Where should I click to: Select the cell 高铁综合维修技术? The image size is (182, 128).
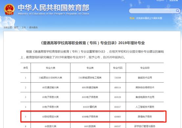[145, 88]
